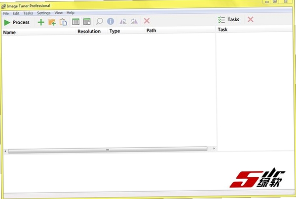Open the Settings menu
The height and width of the screenshot is (199, 296).
point(43,13)
